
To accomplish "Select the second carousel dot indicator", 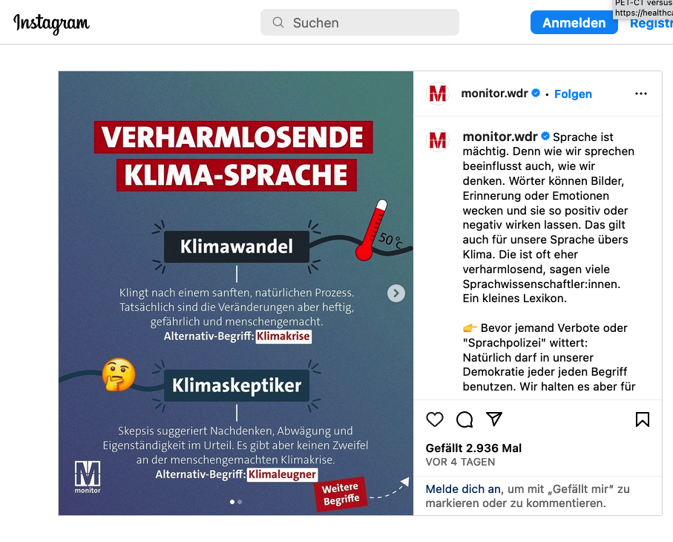I will tap(240, 502).
